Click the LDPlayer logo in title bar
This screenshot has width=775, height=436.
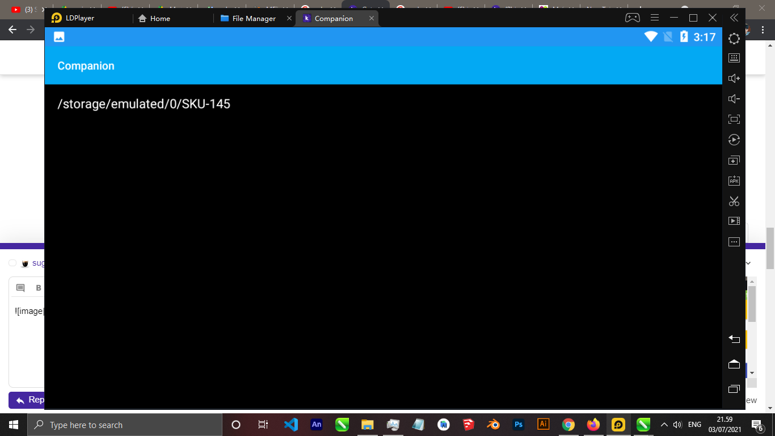pos(57,18)
